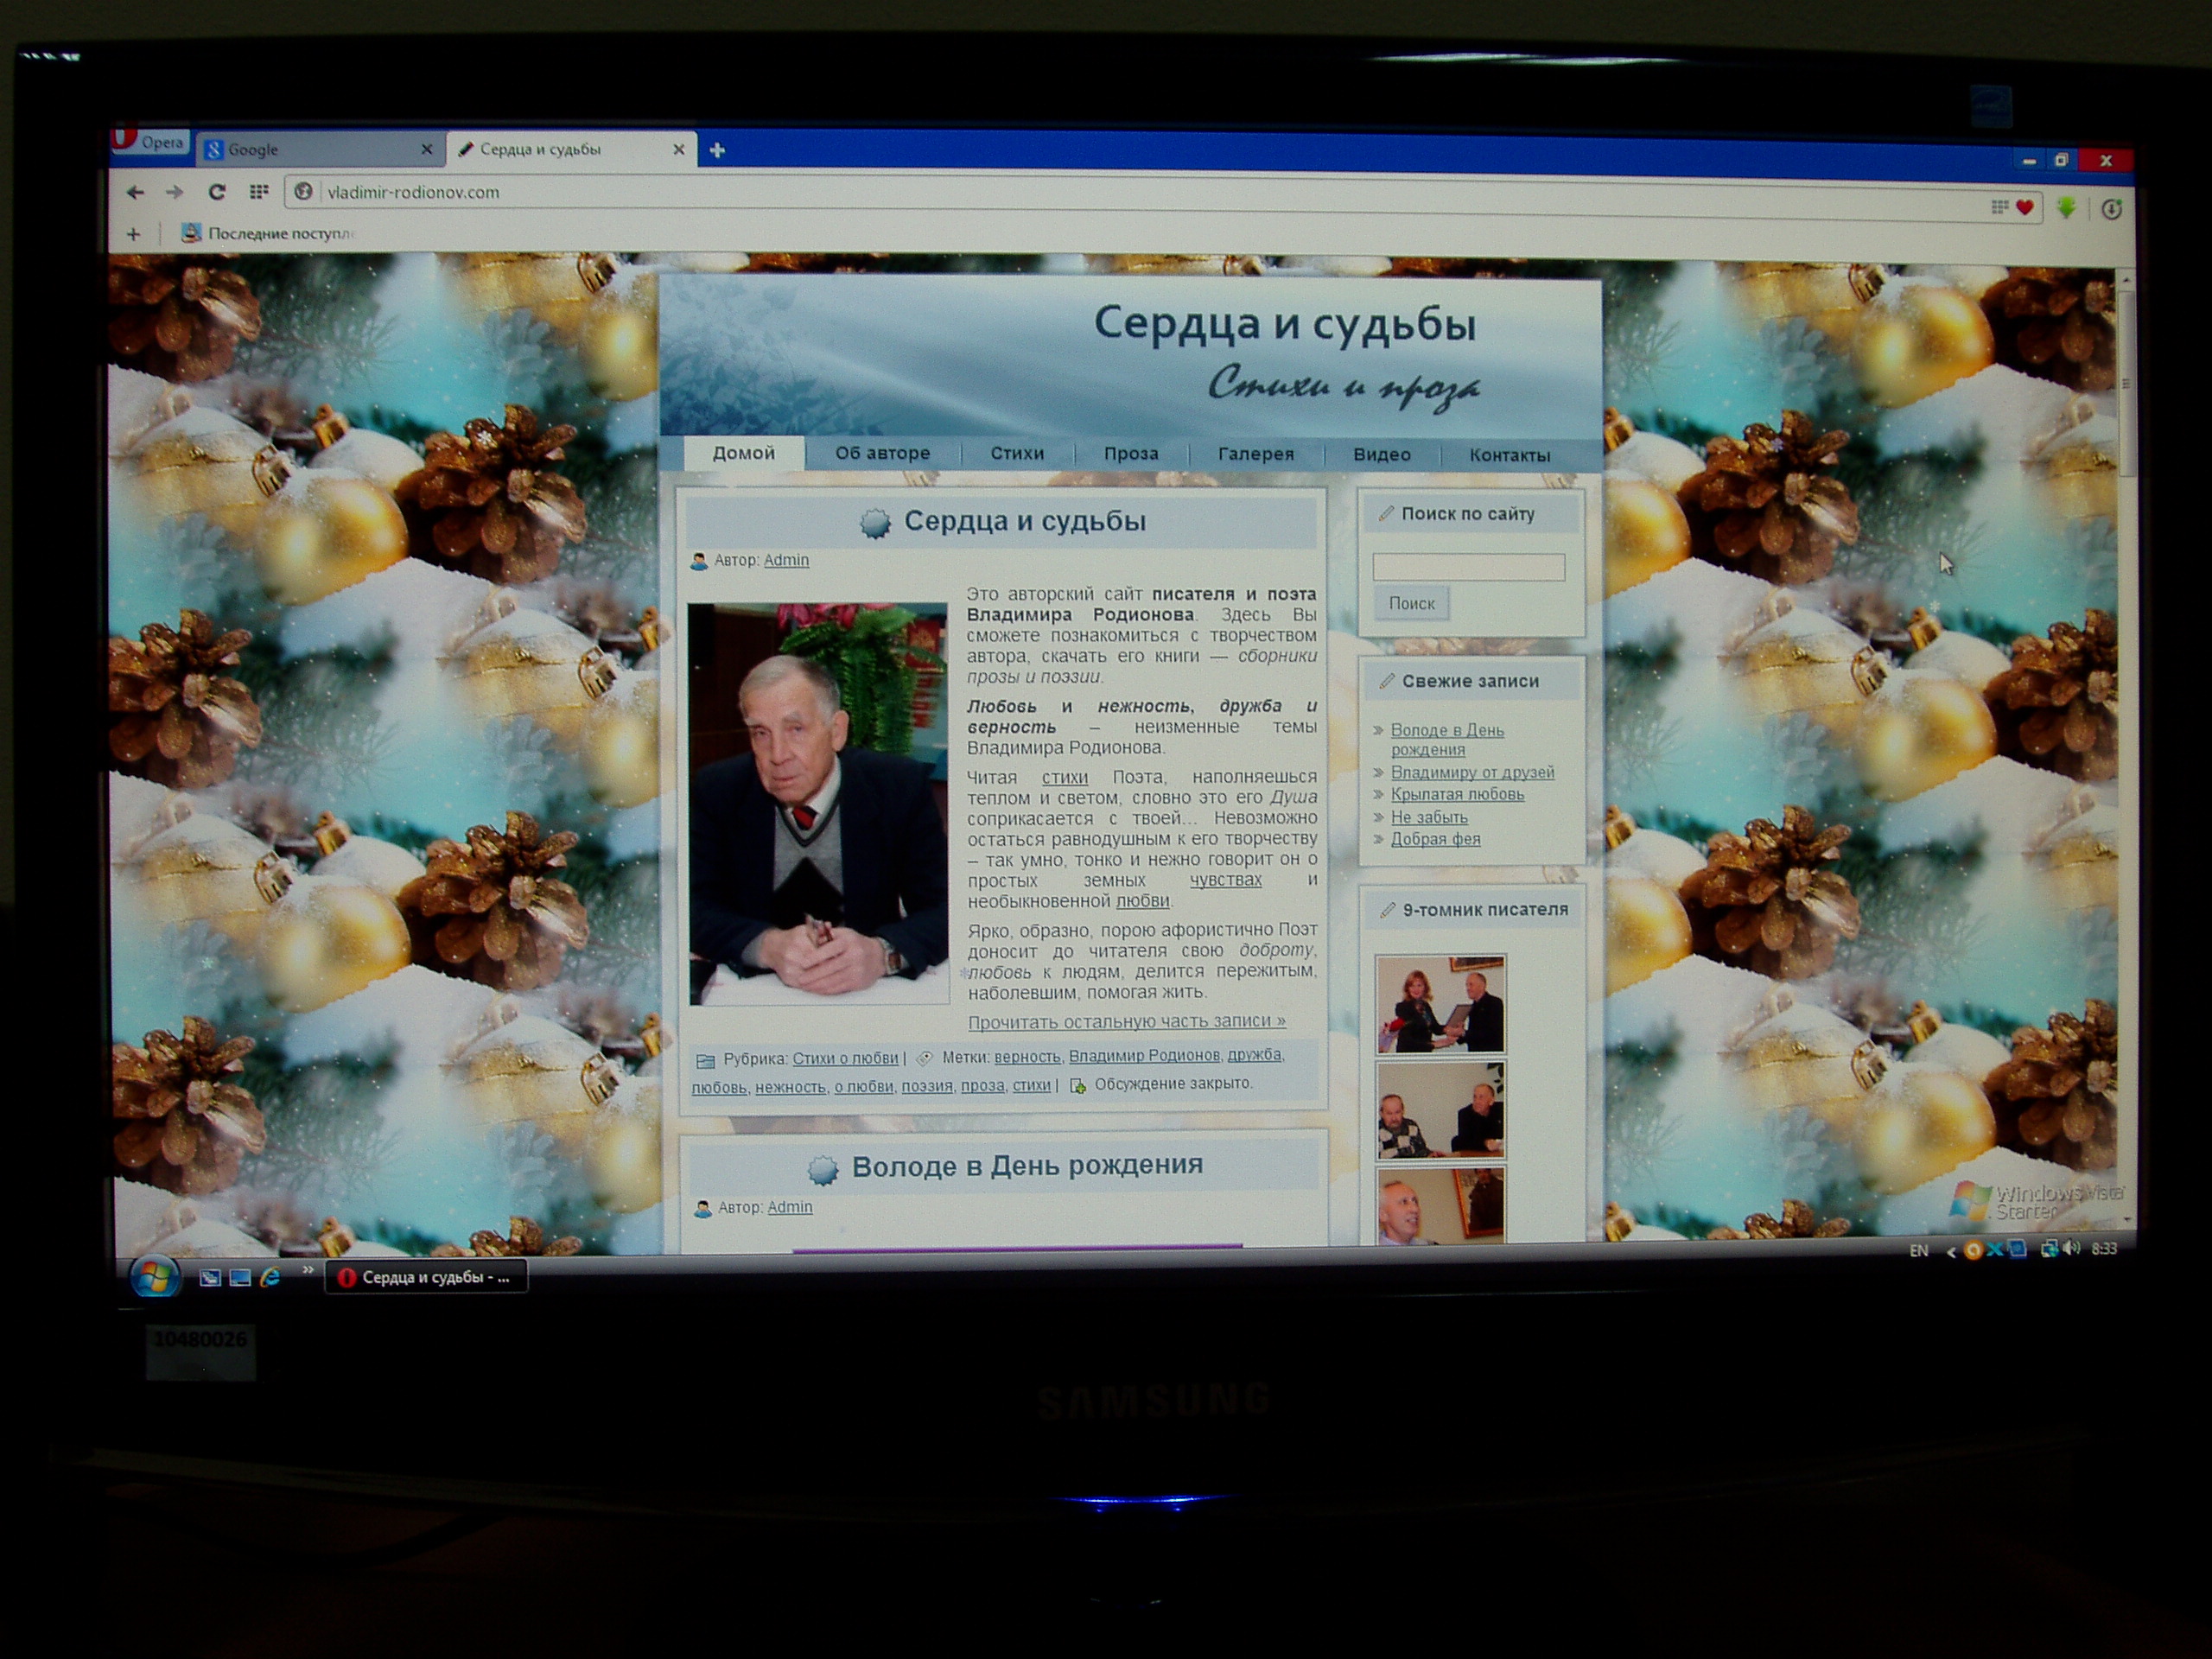Screen dimensions: 2212x1659
Task: Open recent entry Крылатая любовь
Action: (x=1457, y=794)
